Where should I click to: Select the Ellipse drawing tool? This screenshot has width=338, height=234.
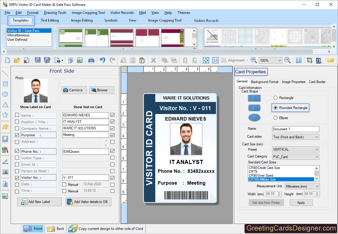click(5, 94)
